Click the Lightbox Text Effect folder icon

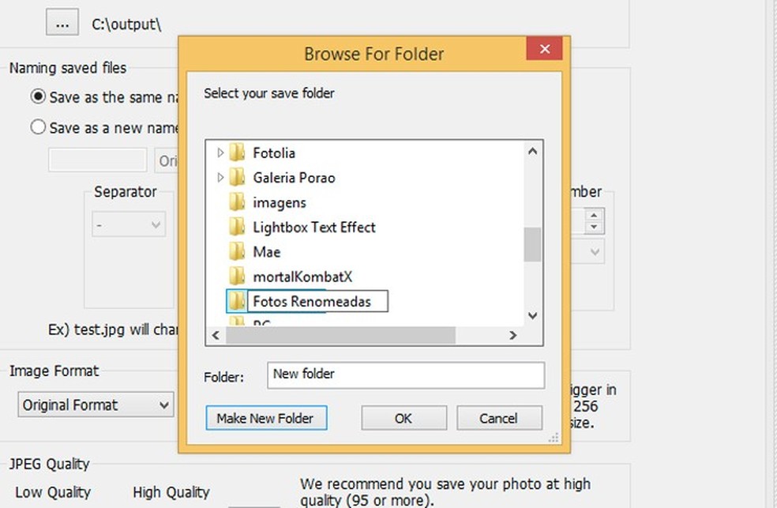[237, 228]
